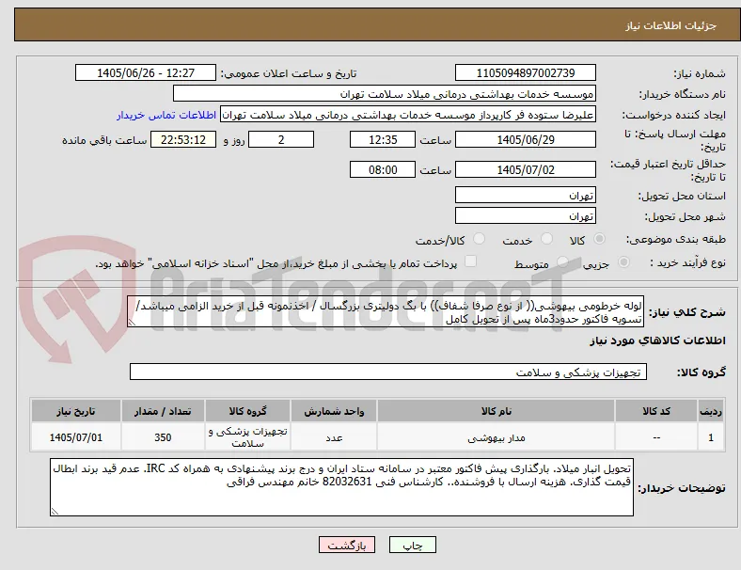741x570 pixels.
Task: Click the general need description textarea
Action: [x=386, y=312]
